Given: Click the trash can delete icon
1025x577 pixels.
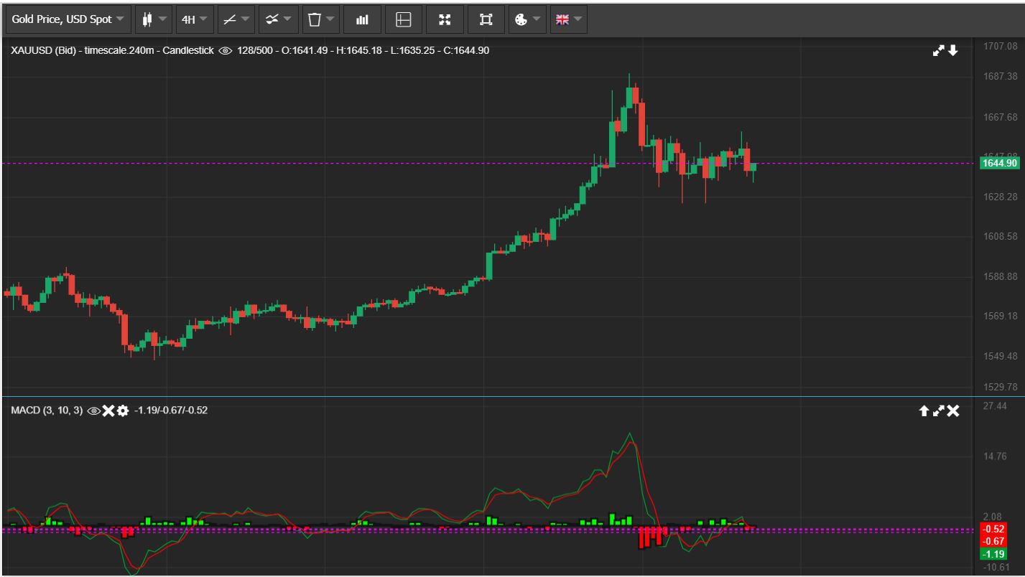Looking at the screenshot, I should [320, 19].
